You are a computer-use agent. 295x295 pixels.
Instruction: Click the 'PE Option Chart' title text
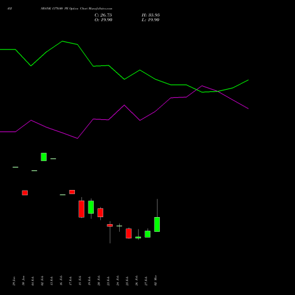pos(76,9)
